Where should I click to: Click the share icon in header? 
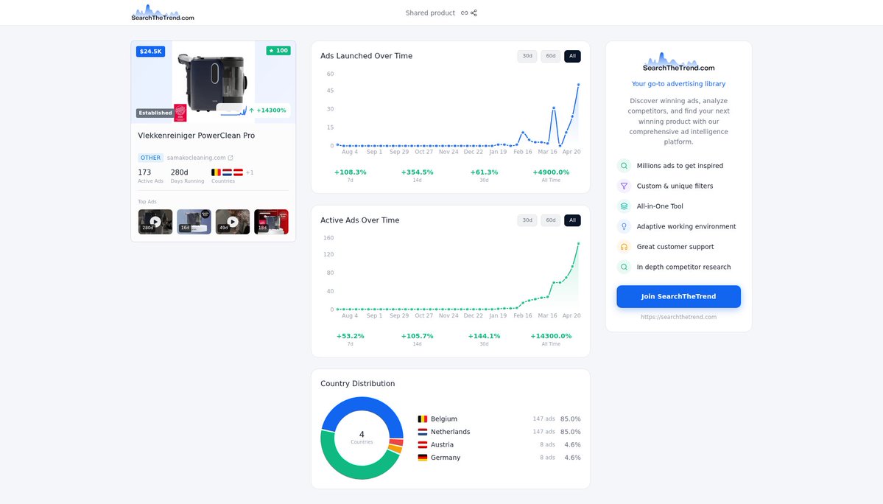pyautogui.click(x=474, y=13)
